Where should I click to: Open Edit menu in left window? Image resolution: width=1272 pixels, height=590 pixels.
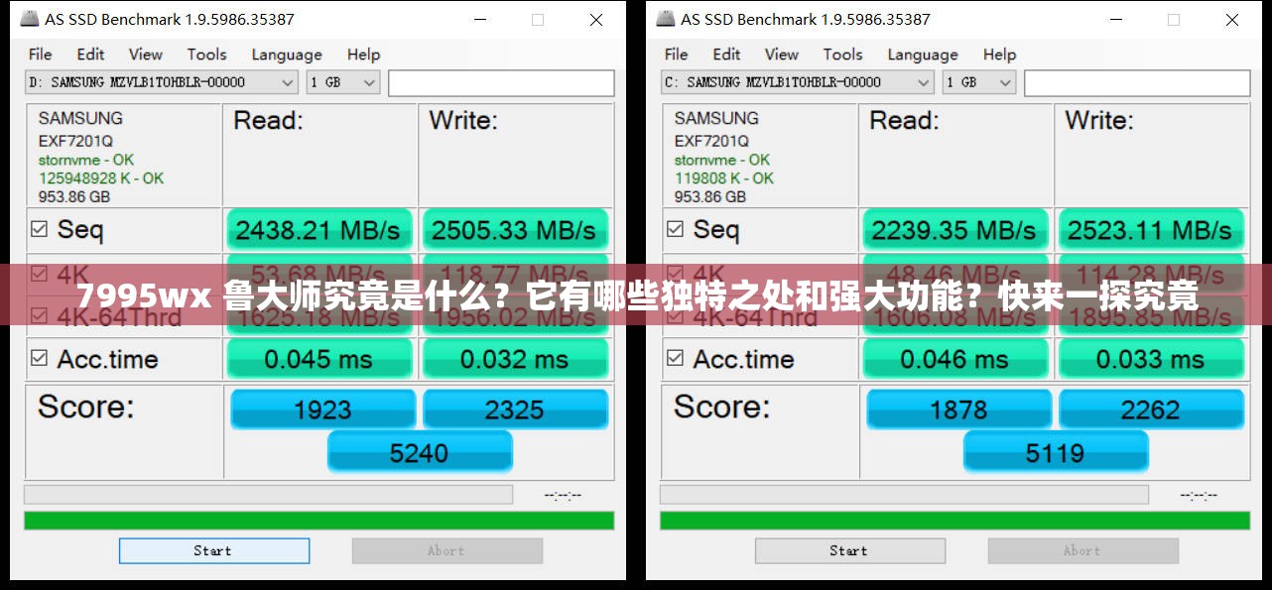(x=90, y=55)
